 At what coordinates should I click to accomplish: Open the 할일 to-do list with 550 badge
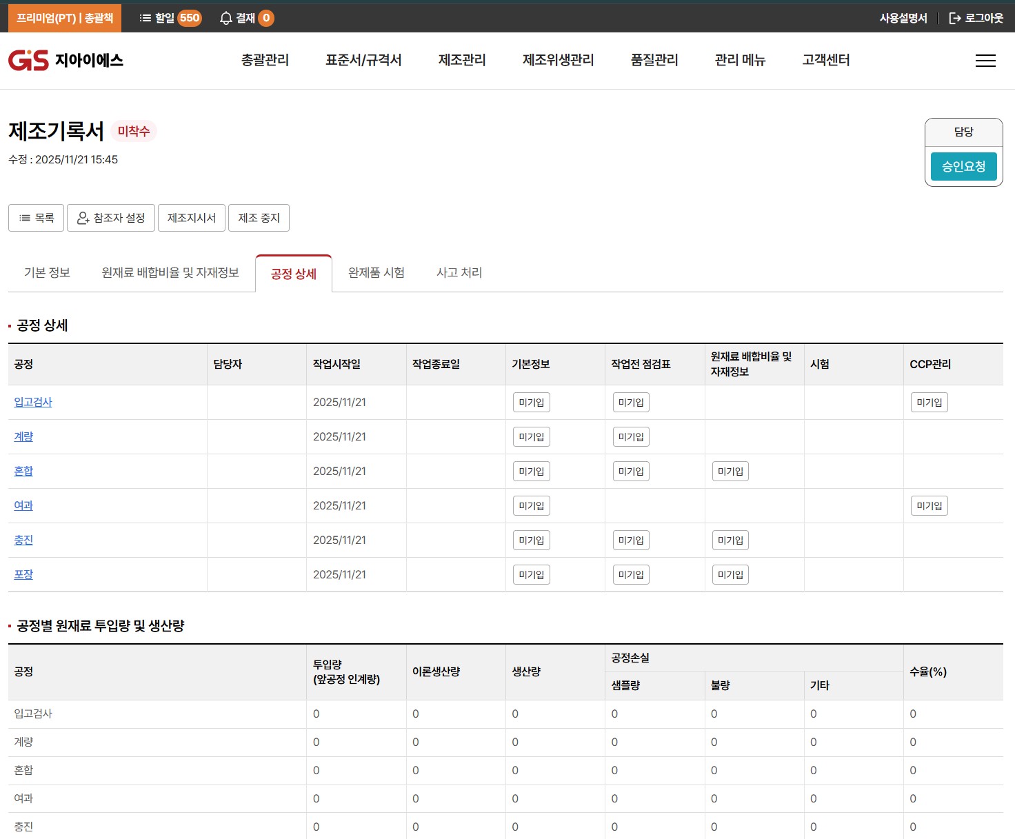[170, 18]
